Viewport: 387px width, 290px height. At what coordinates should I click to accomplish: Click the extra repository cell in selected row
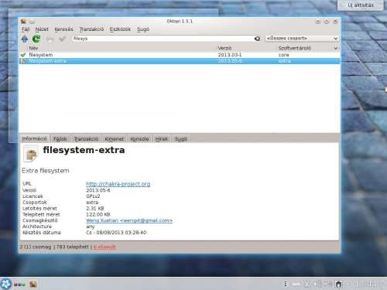285,61
